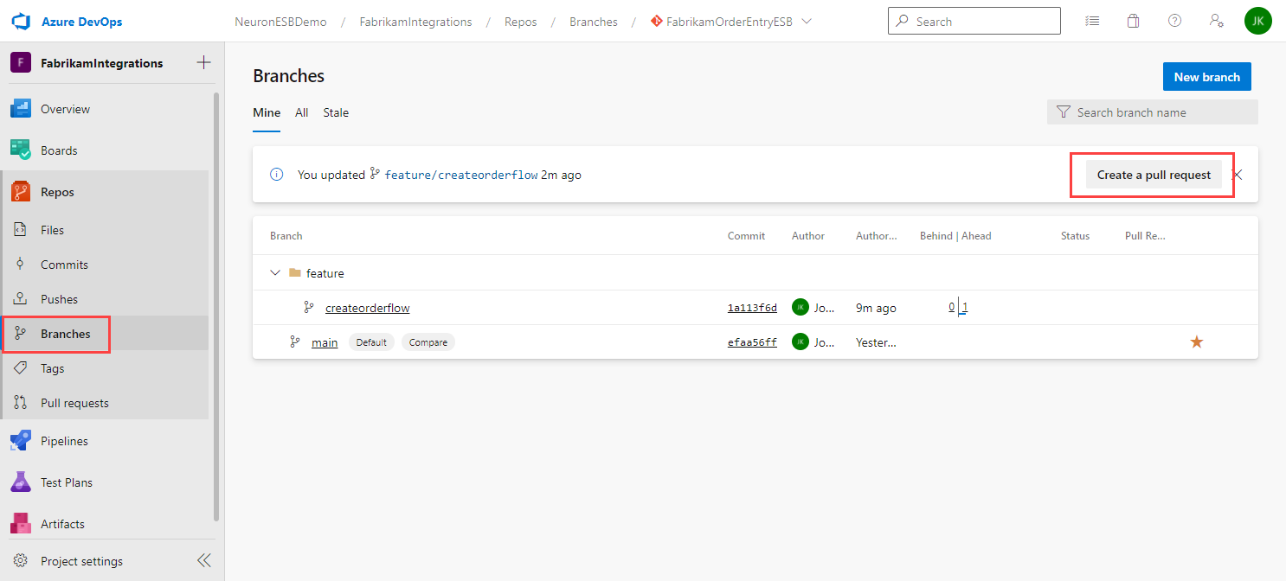
Task: Click the Files icon in Repos
Action: [x=21, y=230]
